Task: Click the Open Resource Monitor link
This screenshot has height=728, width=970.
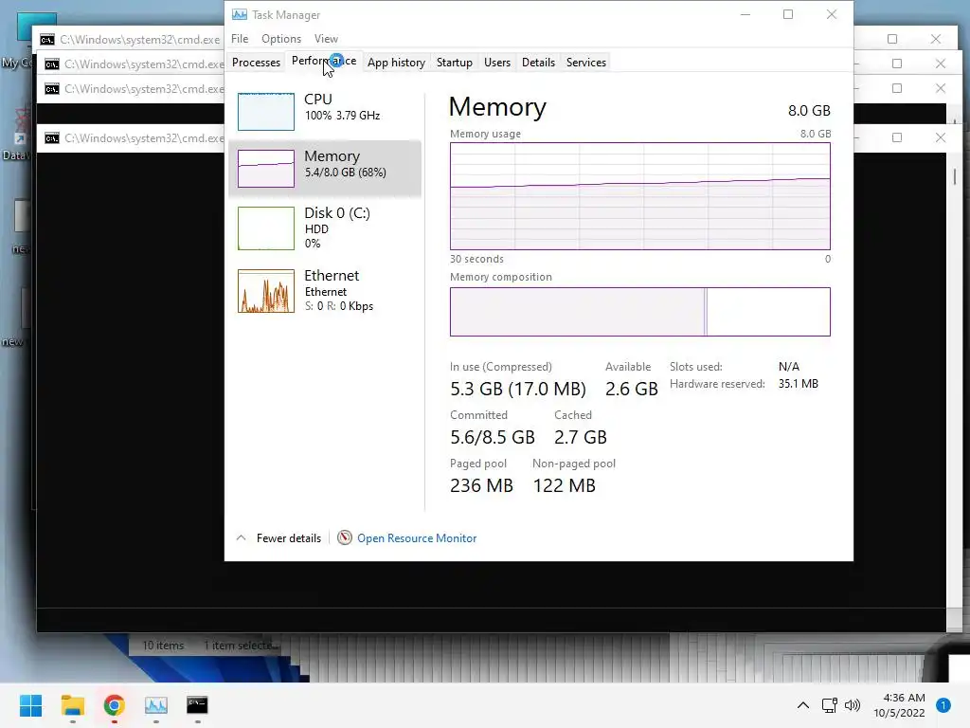Action: click(417, 538)
